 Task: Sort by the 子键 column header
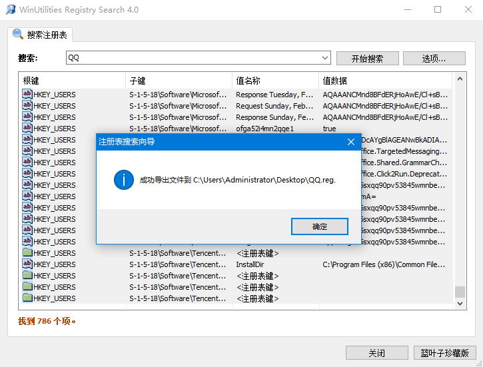(179, 81)
